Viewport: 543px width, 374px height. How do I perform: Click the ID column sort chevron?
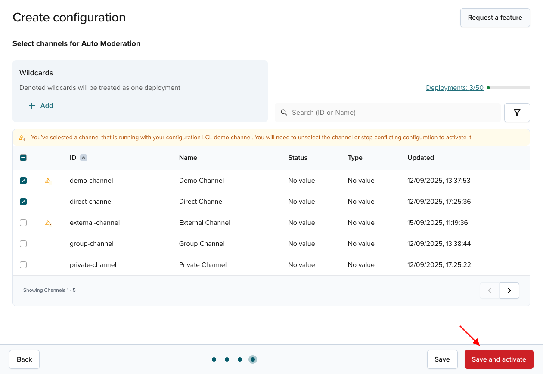click(84, 157)
